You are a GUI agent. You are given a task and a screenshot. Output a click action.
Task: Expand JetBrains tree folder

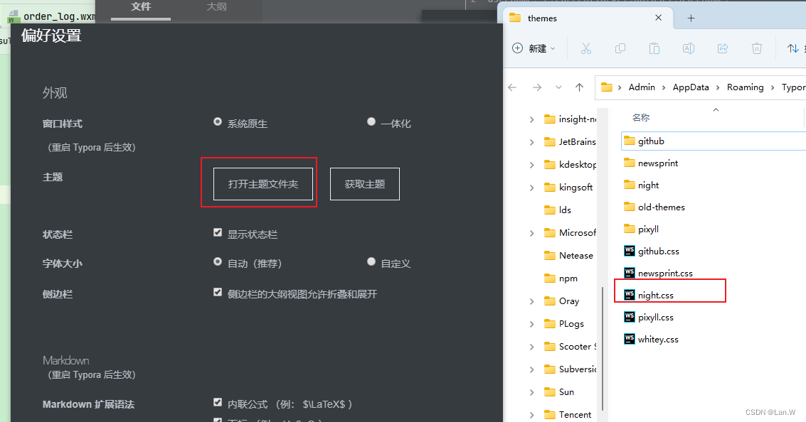tap(531, 142)
